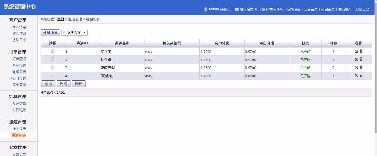
Task: Edit the QQ钱包 channel using pencil icon
Action: (x=356, y=76)
